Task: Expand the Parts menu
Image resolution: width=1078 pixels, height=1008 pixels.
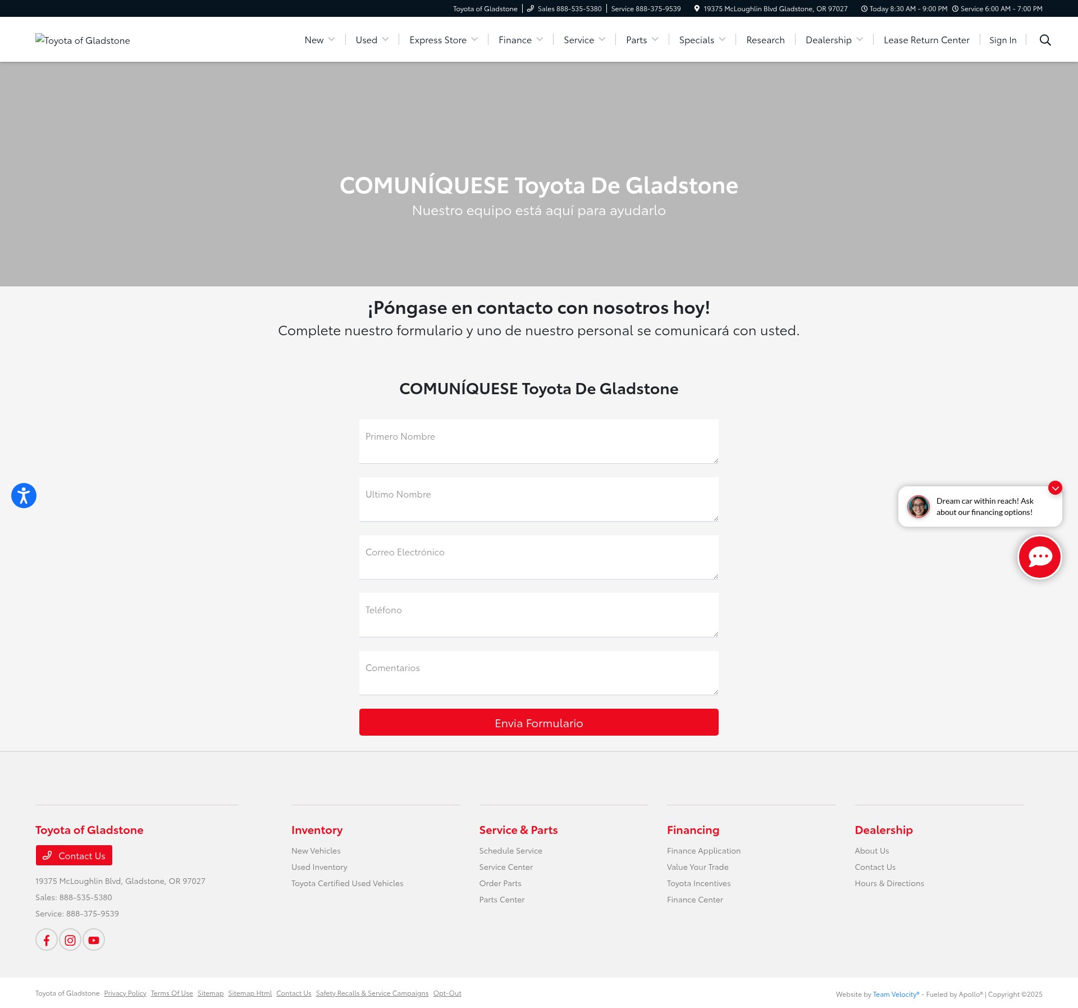Action: (642, 40)
